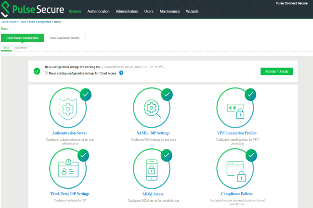Screen dimensions: 313x208
Task: Switch to Cloud Application Visibility tab
Action: (65, 37)
